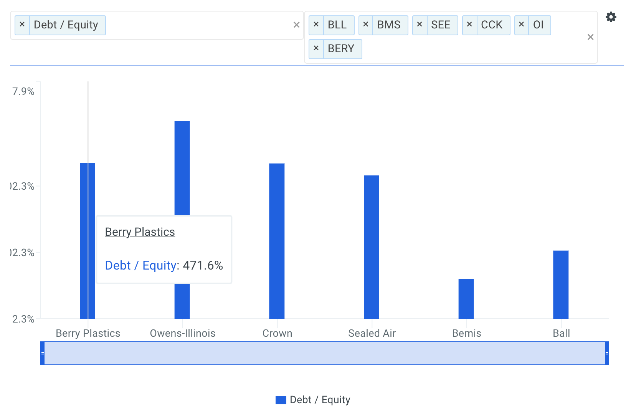Clear all tickers in the ticker field
631x417 pixels.
pyautogui.click(x=590, y=37)
